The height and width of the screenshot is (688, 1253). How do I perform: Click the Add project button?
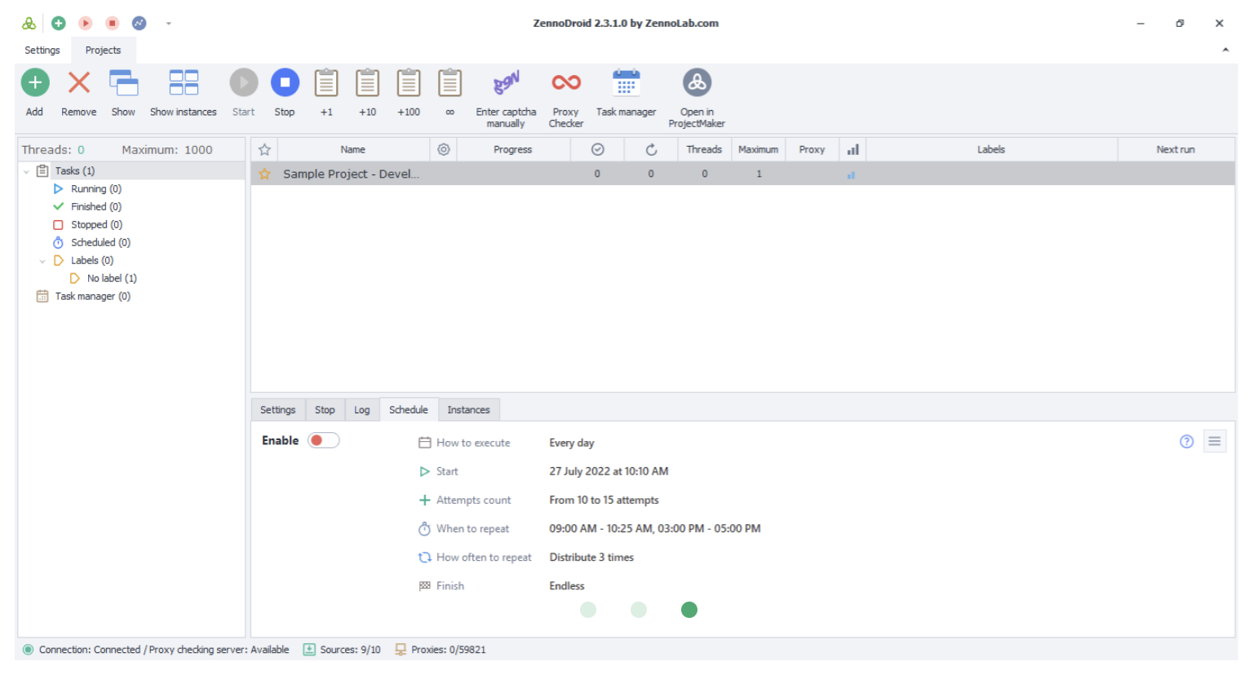34,93
